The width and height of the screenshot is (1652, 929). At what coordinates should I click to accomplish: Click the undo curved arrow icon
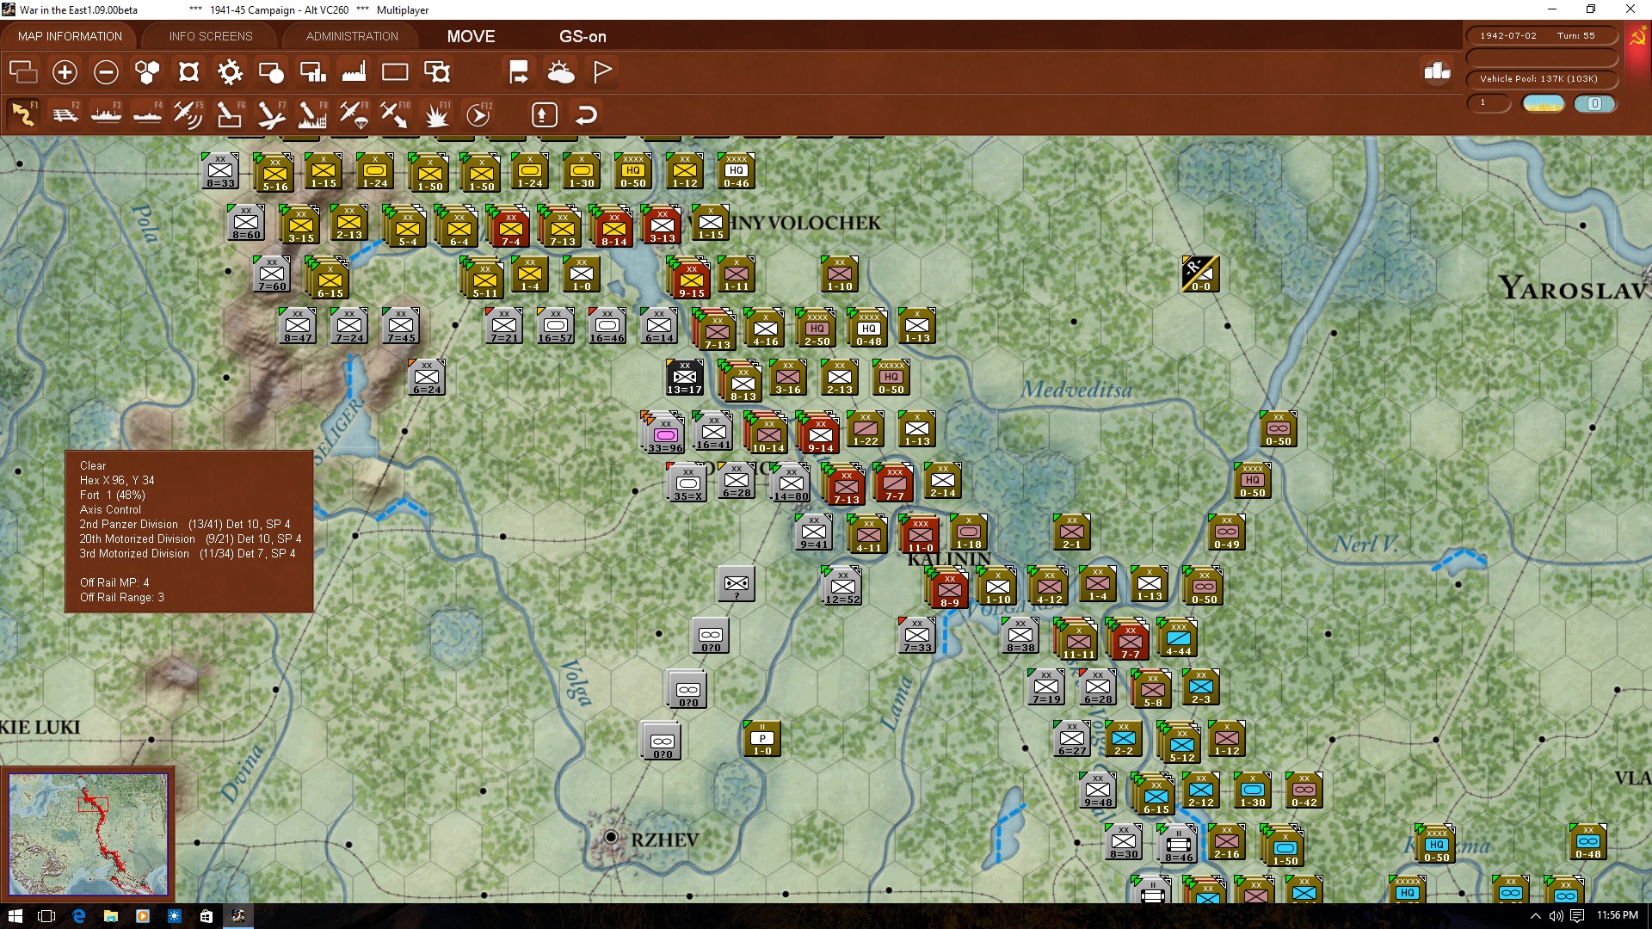click(x=586, y=114)
